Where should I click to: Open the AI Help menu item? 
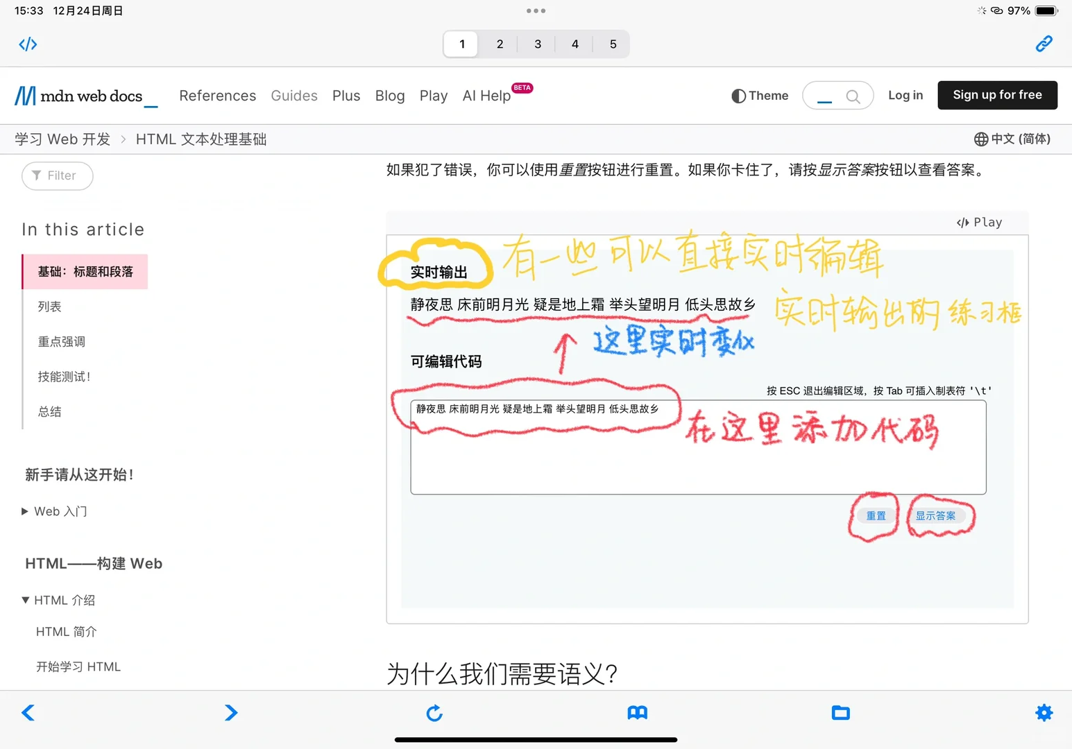(486, 96)
